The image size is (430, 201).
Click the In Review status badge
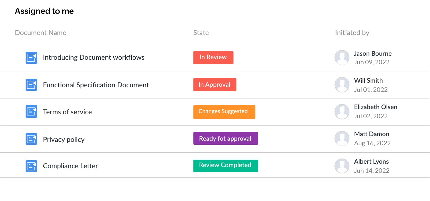click(213, 57)
